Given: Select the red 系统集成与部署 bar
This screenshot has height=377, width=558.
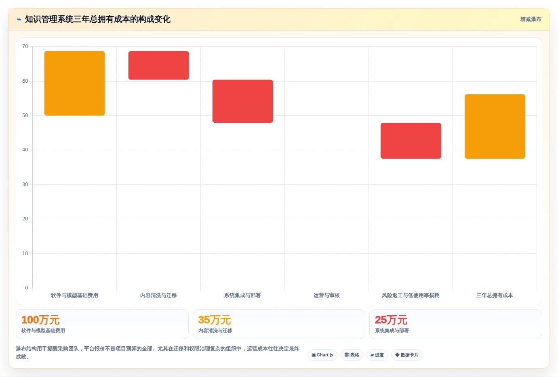Looking at the screenshot, I should pos(243,101).
